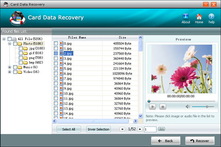Click the Card Data Recovery logo
221x147 pixels.
[18, 18]
